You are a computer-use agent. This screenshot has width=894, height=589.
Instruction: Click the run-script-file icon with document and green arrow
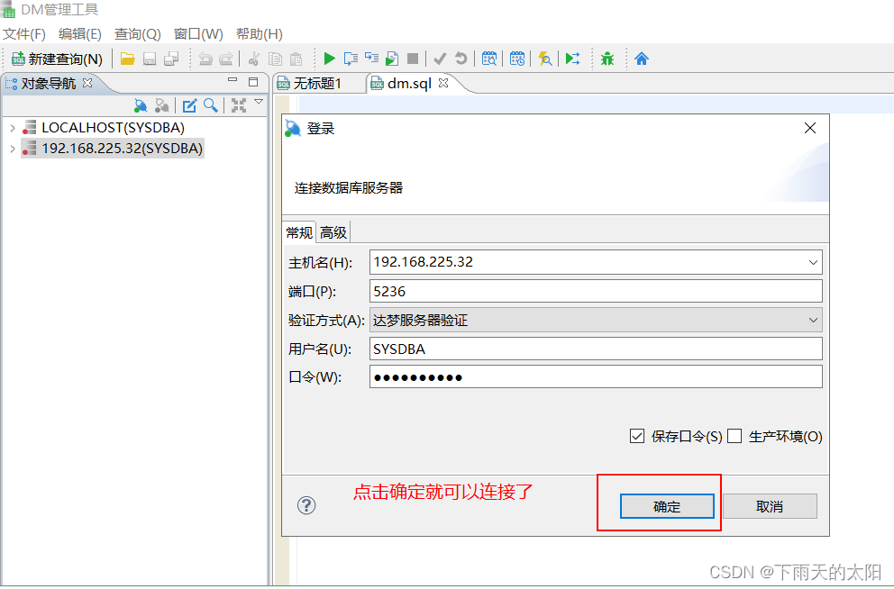coord(392,59)
